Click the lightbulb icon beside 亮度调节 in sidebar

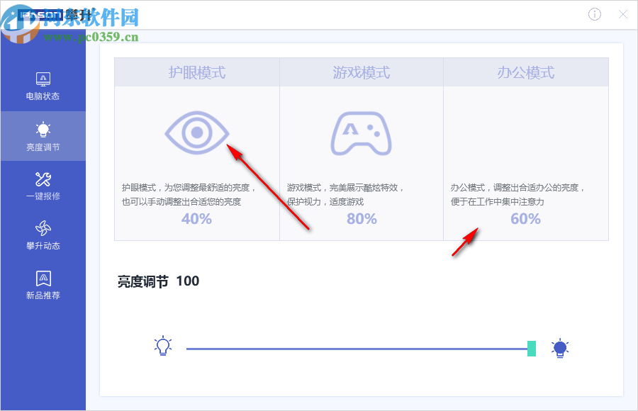(43, 129)
